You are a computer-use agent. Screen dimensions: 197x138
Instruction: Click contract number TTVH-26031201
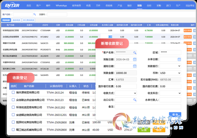pyautogui.click(x=57, y=115)
